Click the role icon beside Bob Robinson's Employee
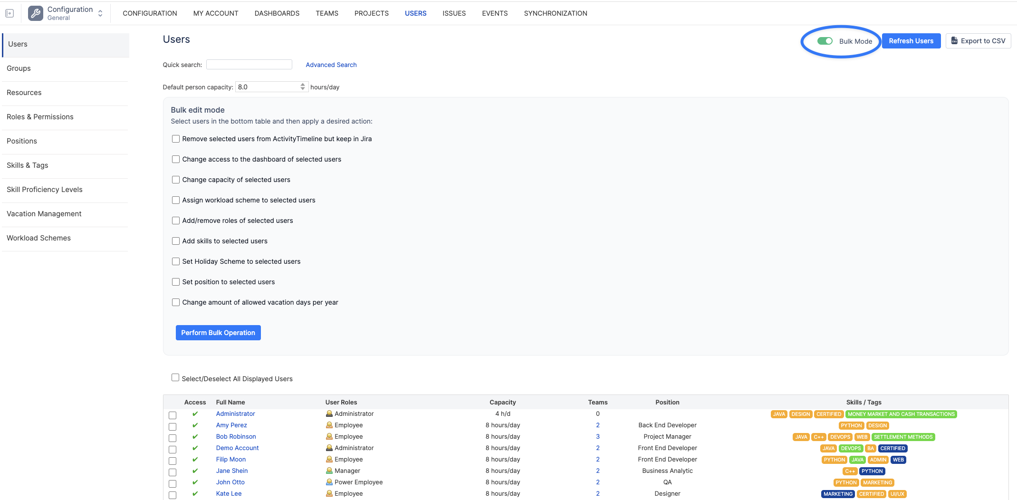 pyautogui.click(x=329, y=437)
